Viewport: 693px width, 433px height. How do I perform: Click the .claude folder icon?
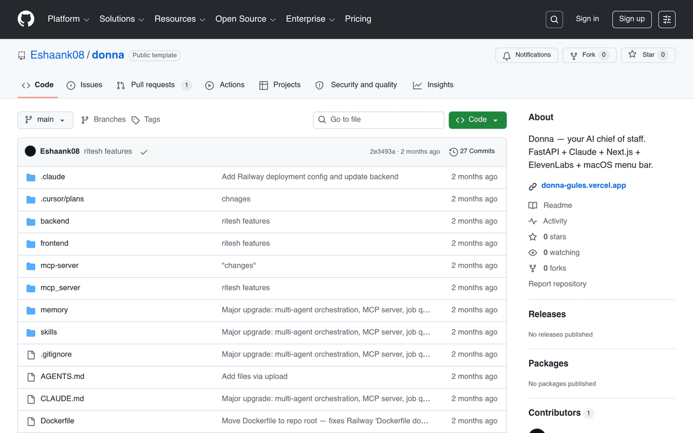pos(31,177)
